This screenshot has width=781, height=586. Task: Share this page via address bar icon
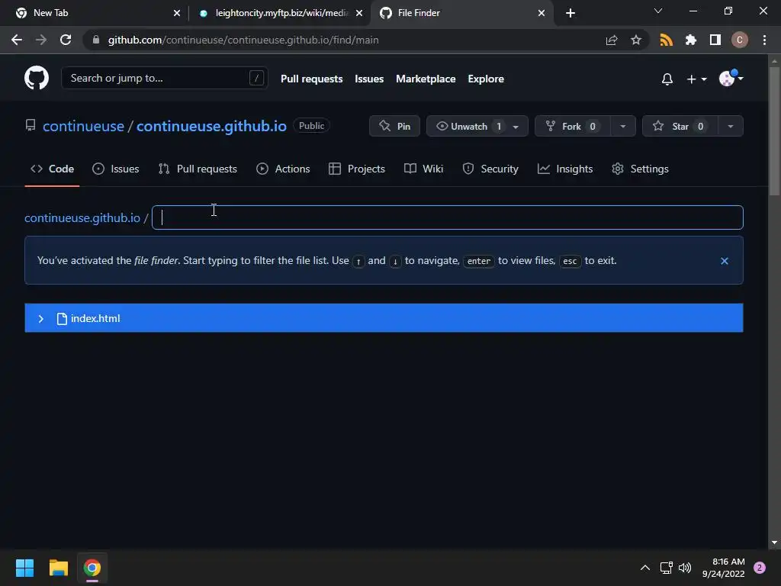pos(612,40)
